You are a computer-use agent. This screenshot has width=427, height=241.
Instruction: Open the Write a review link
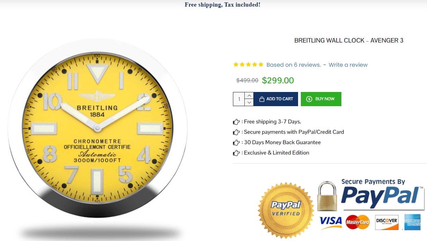348,65
